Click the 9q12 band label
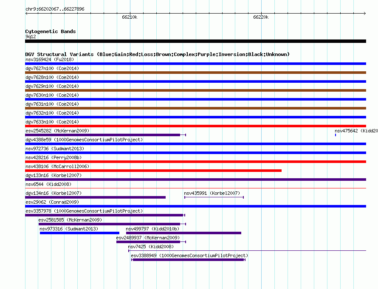This screenshot has height=289, width=378. (x=31, y=36)
